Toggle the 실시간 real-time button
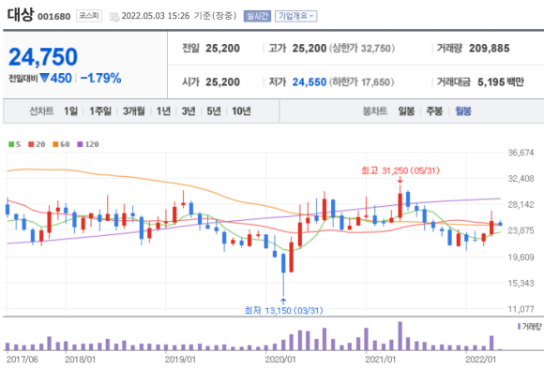The image size is (544, 368). (x=257, y=16)
